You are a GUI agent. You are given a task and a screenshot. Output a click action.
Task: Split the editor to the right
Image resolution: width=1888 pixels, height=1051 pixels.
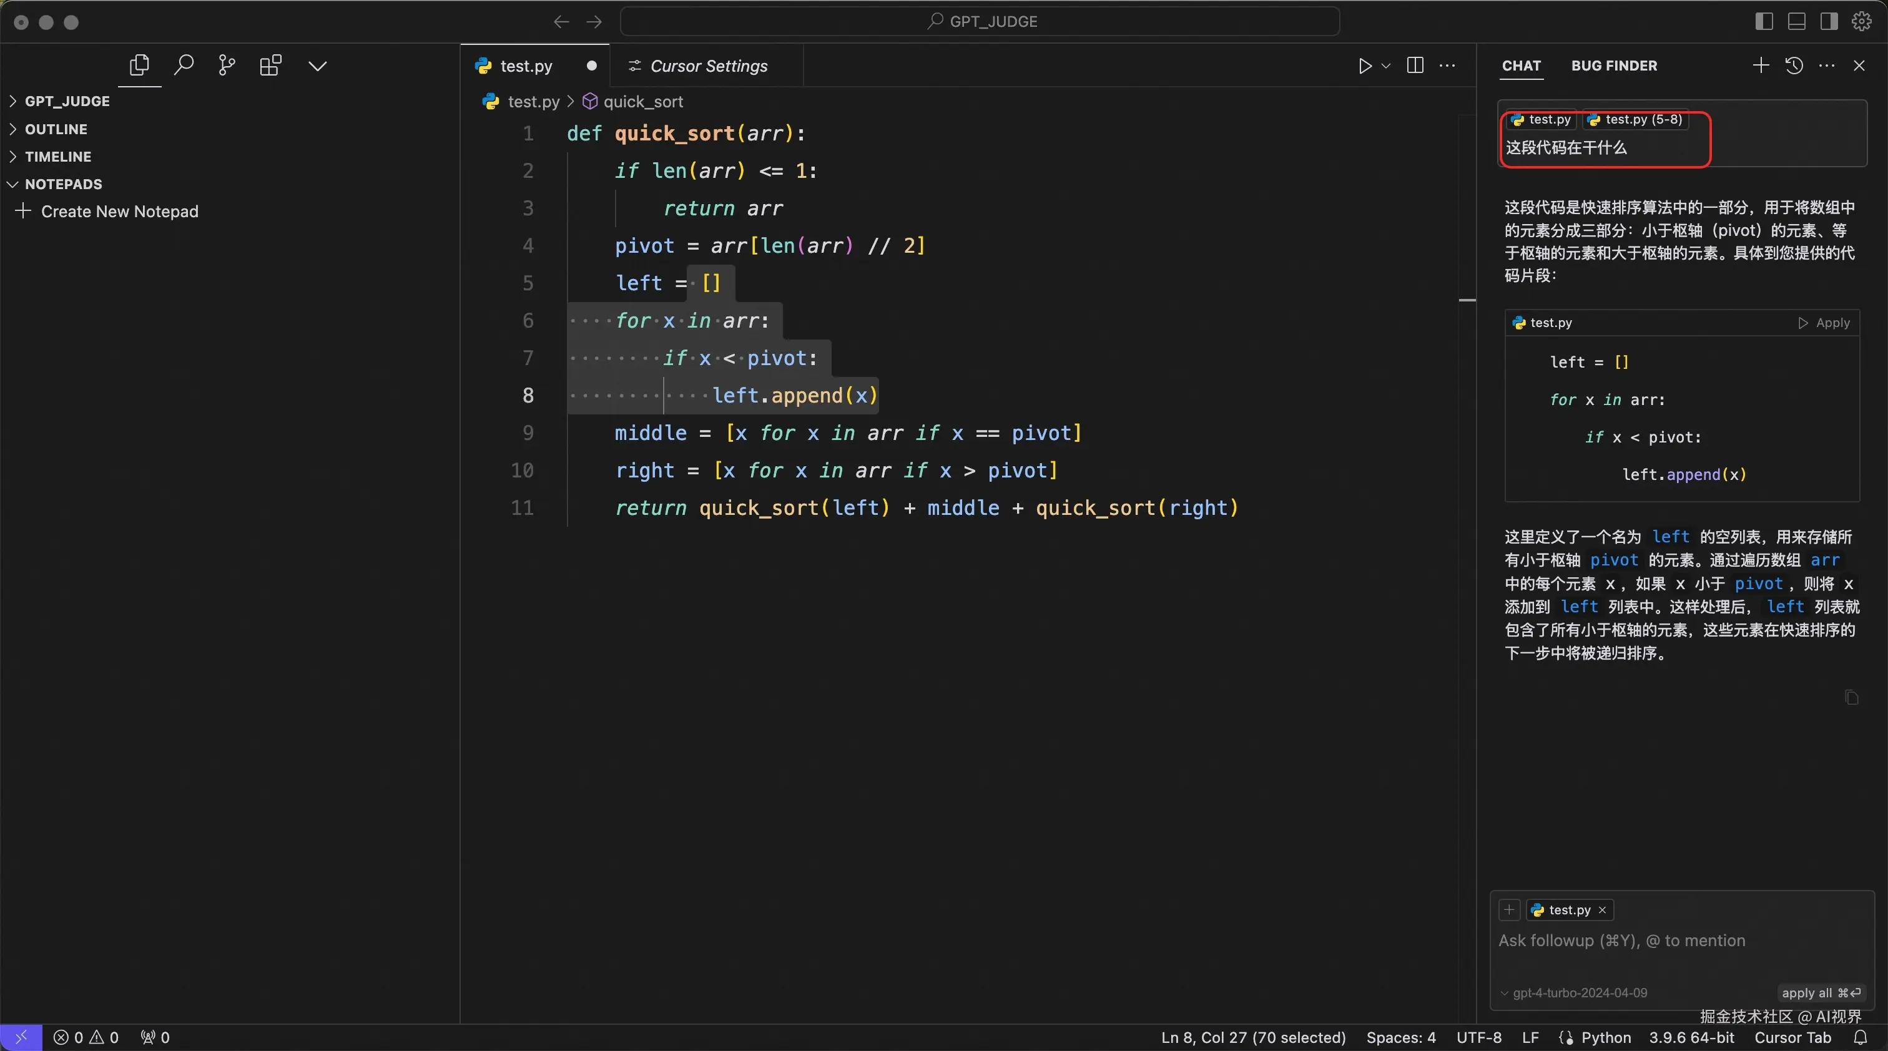pyautogui.click(x=1415, y=65)
